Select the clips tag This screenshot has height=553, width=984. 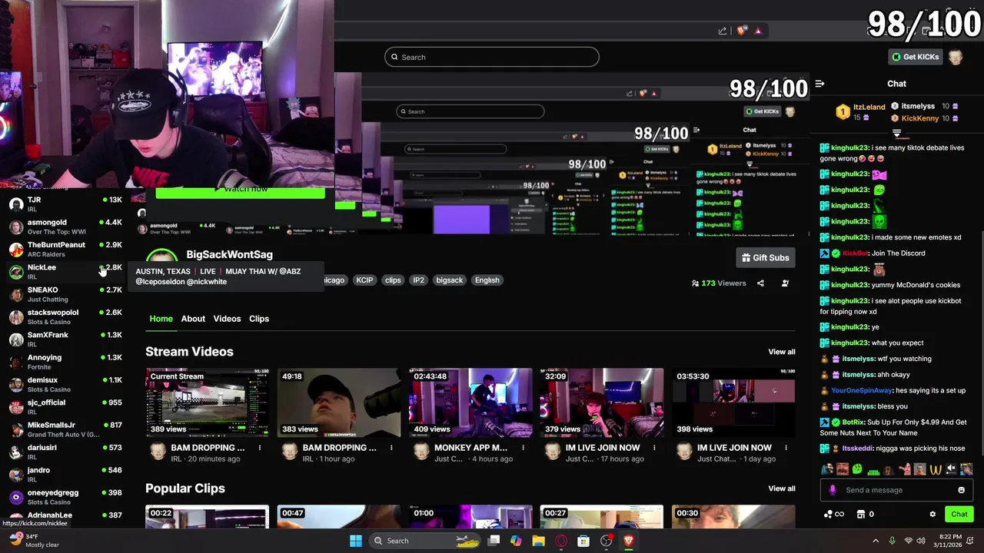pos(393,280)
